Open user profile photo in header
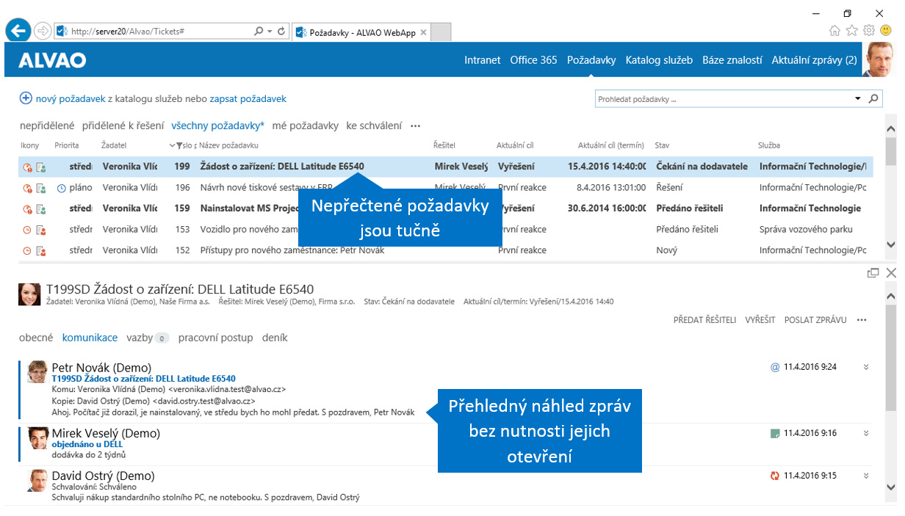The image size is (905, 516). [x=879, y=59]
